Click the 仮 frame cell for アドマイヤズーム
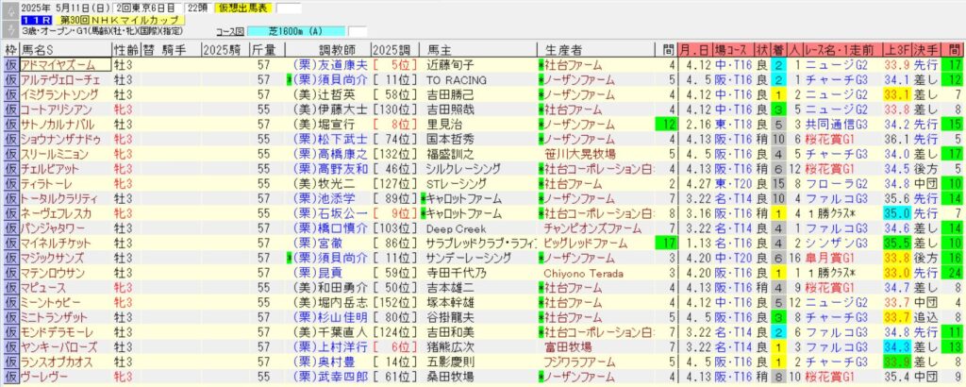Screen dimensions: 966x387 (10, 65)
